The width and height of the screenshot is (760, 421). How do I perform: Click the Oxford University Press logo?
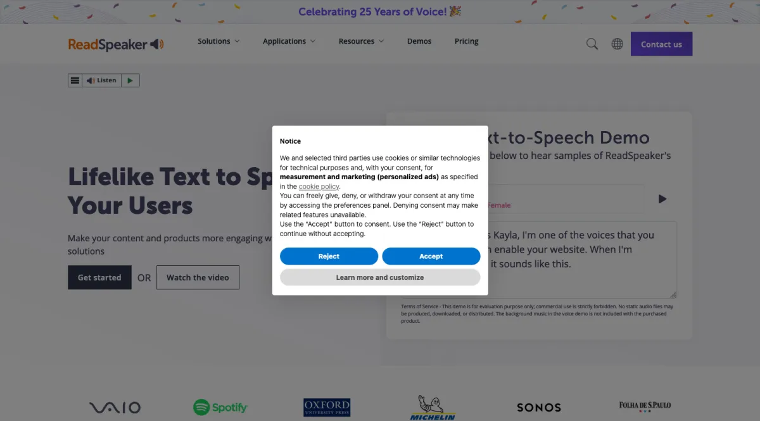[x=327, y=407]
